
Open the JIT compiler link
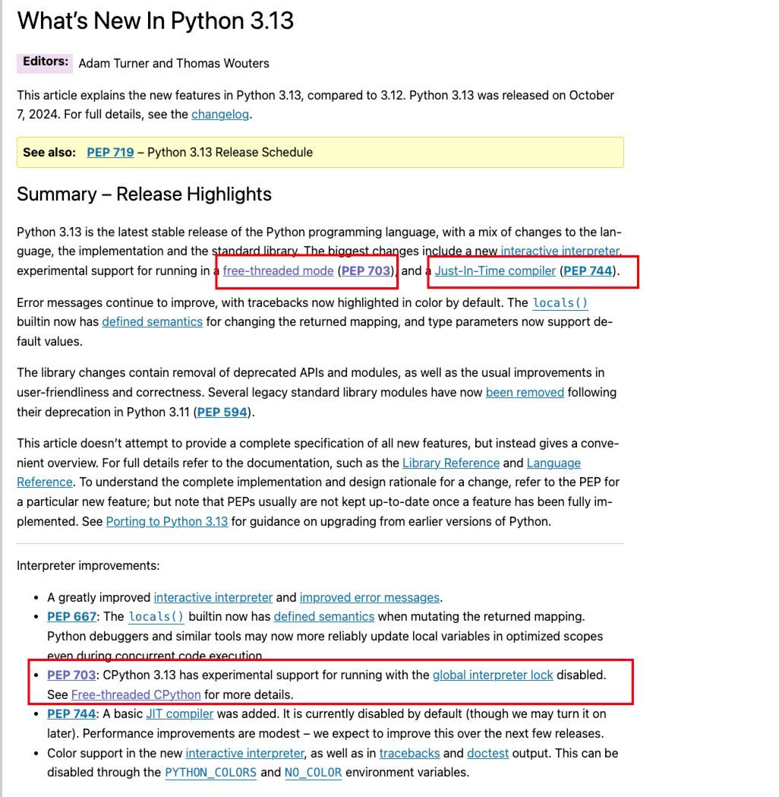pyautogui.click(x=180, y=714)
